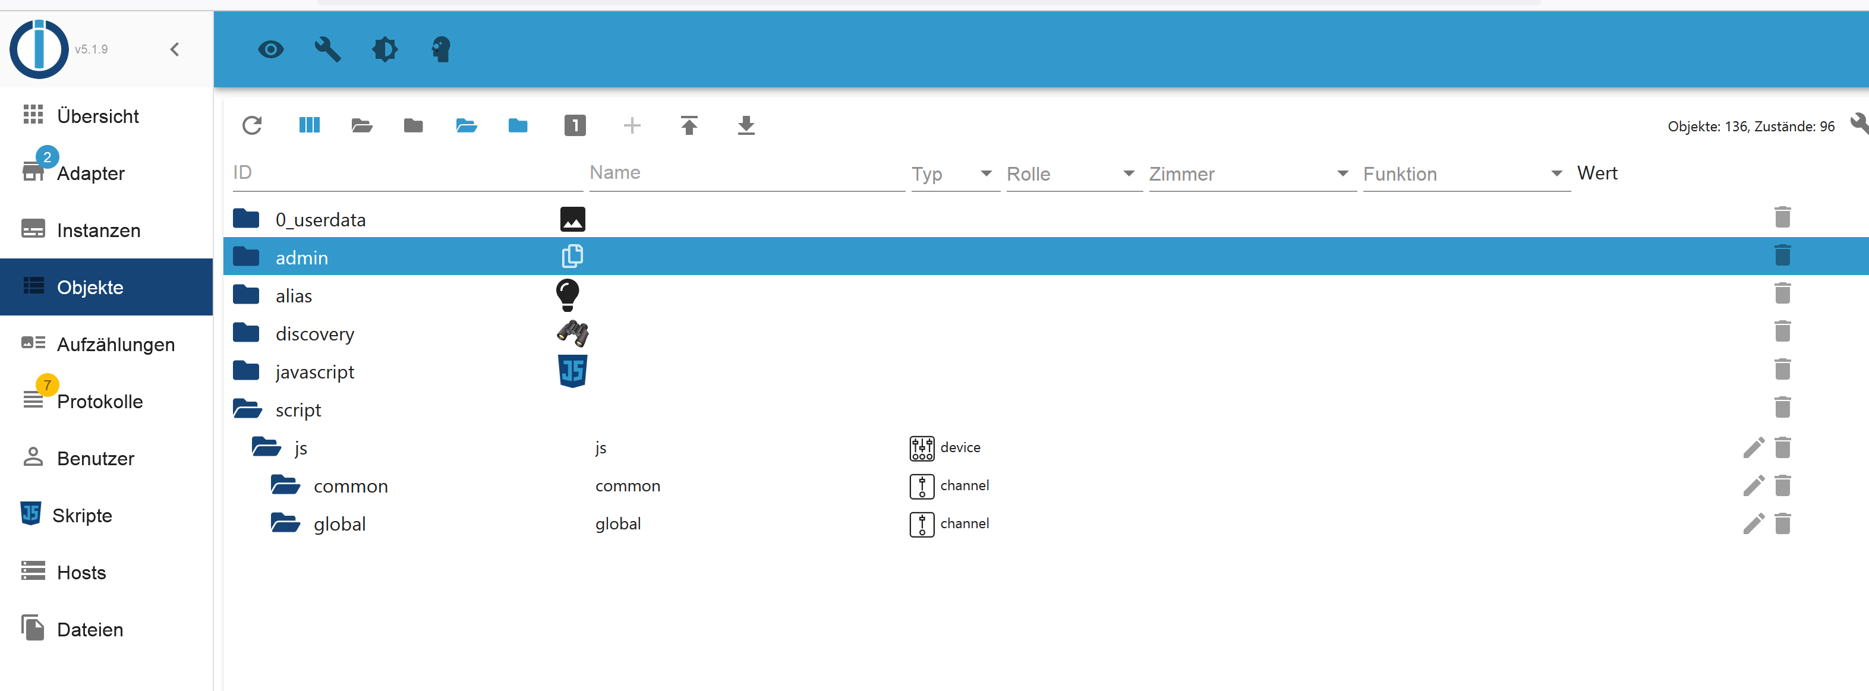Edit the js device object with pencil
The height and width of the screenshot is (691, 1869).
click(x=1753, y=448)
